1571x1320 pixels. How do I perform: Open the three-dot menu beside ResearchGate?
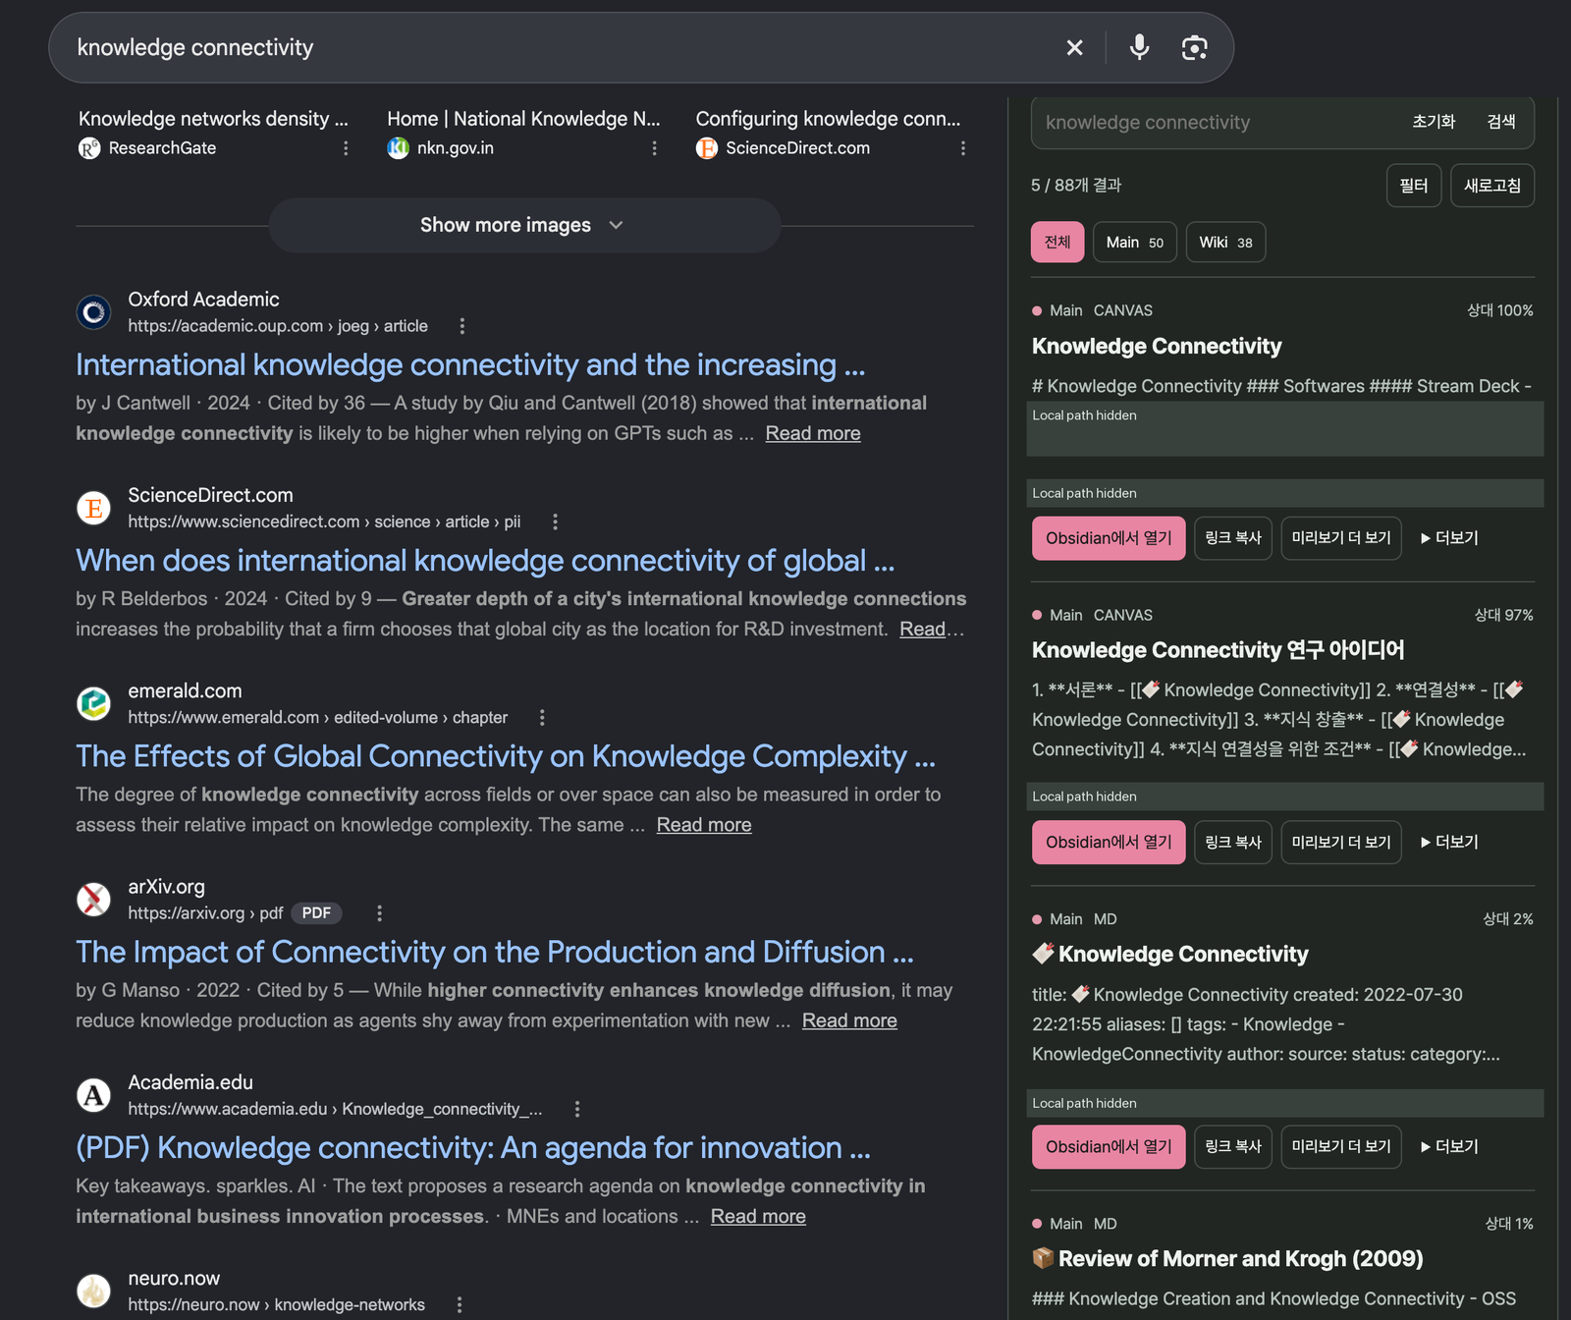(x=346, y=148)
